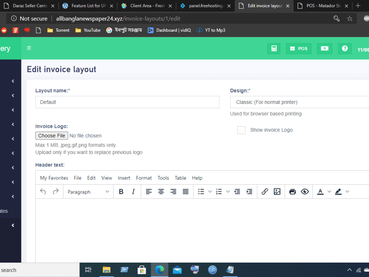The height and width of the screenshot is (277, 369).
Task: Open Dashboard vidIQ bookmark
Action: click(169, 30)
